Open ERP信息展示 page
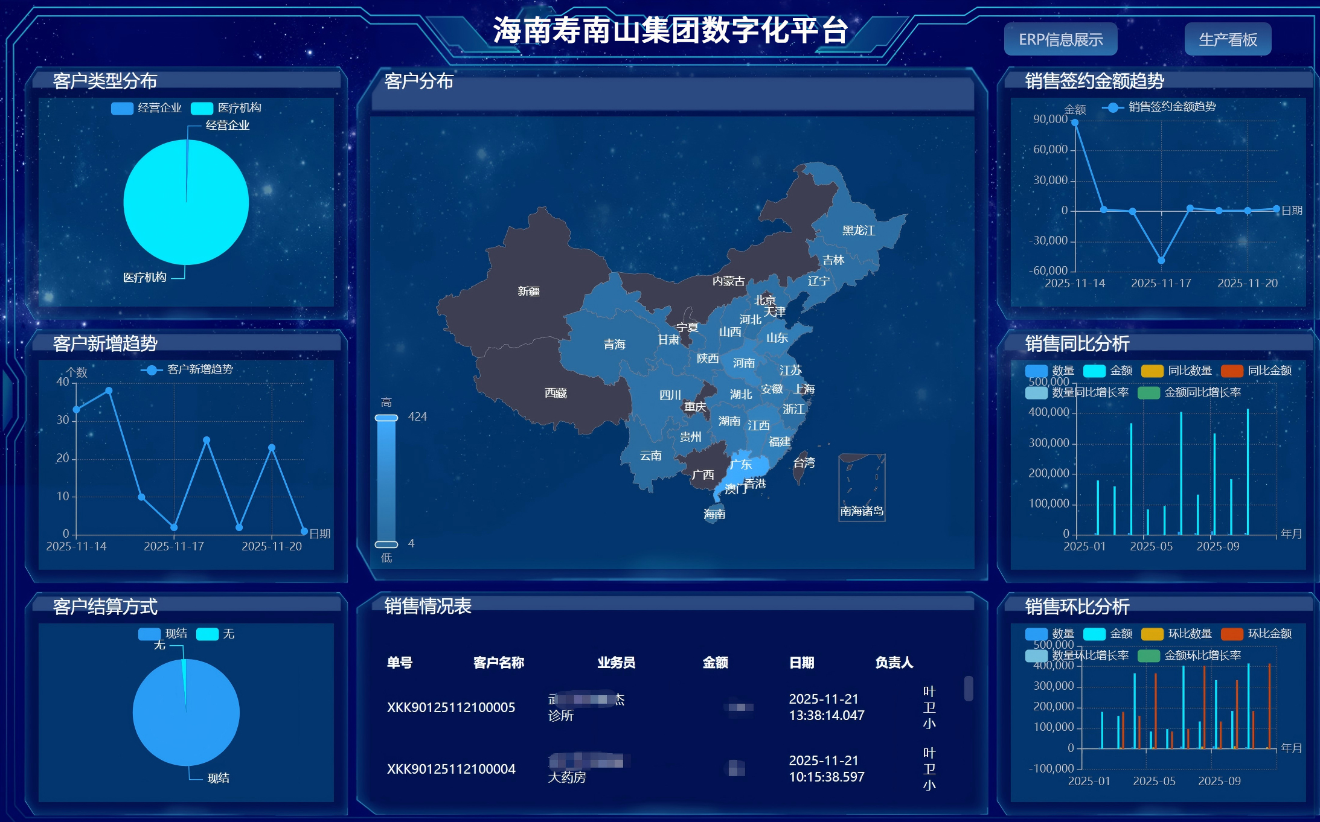 (1060, 40)
